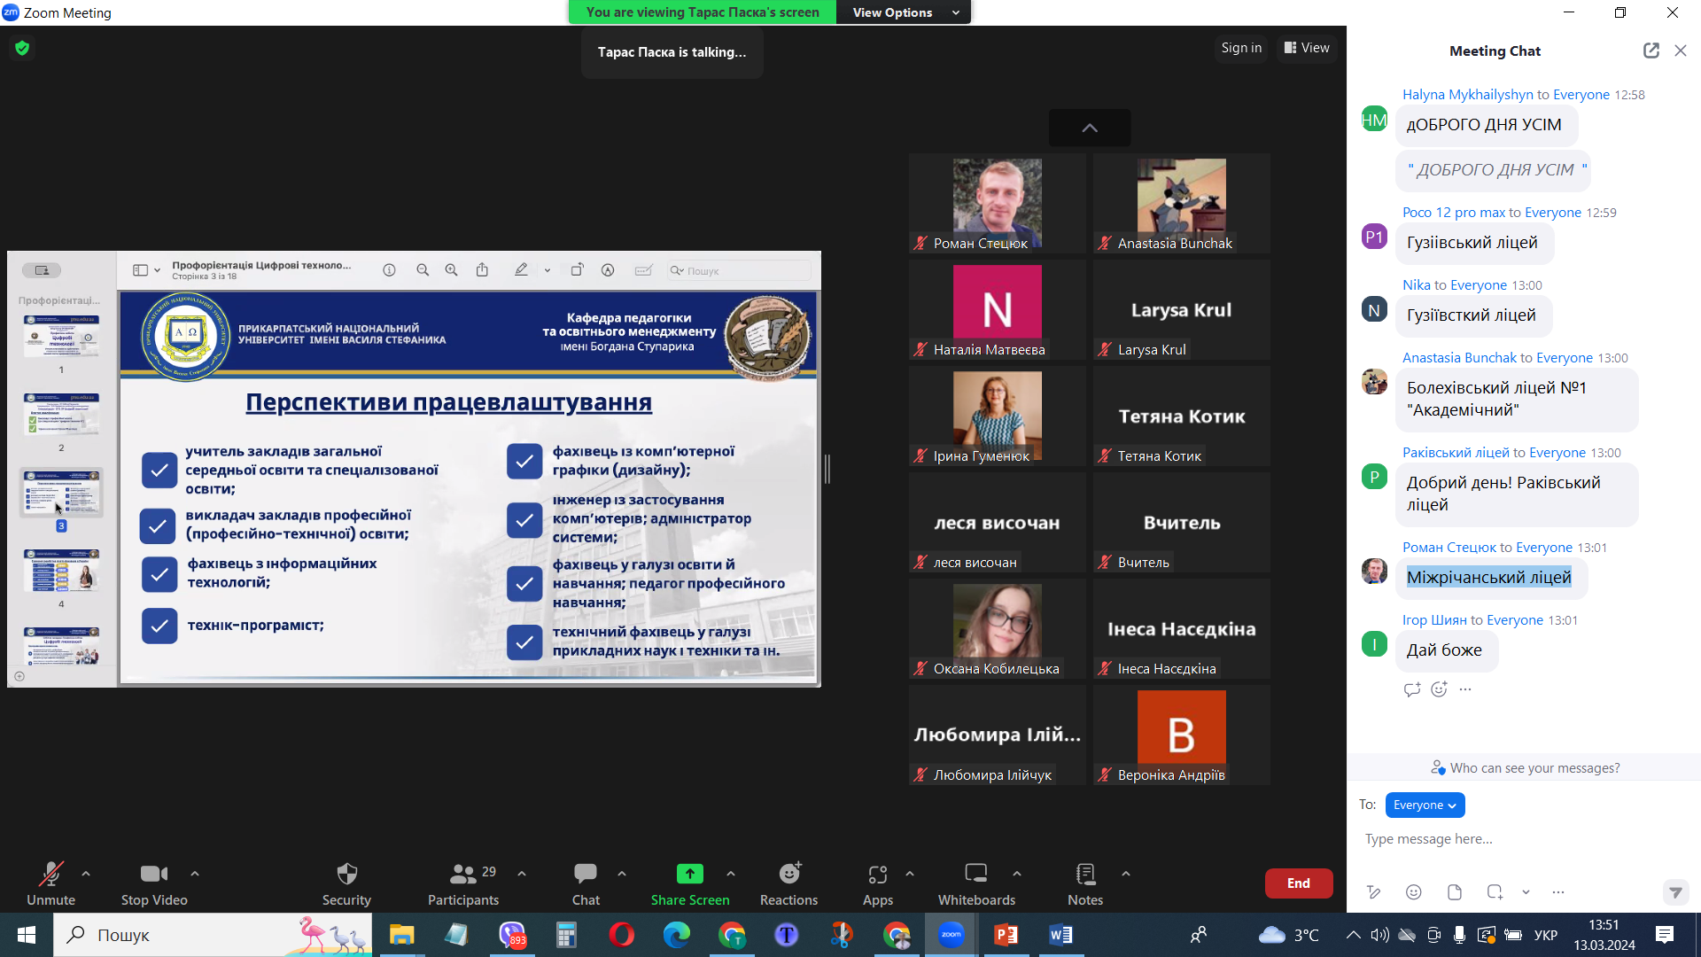Open the Apps panel
This screenshot has width=1701, height=957.
click(877, 883)
